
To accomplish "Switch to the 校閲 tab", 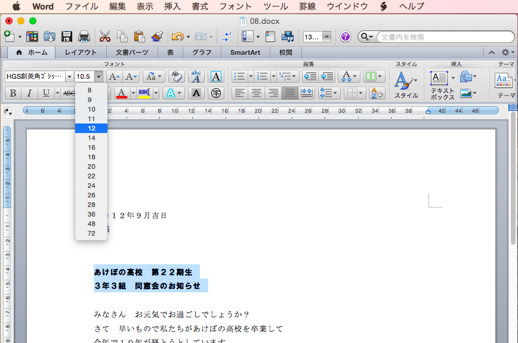I will click(x=286, y=52).
